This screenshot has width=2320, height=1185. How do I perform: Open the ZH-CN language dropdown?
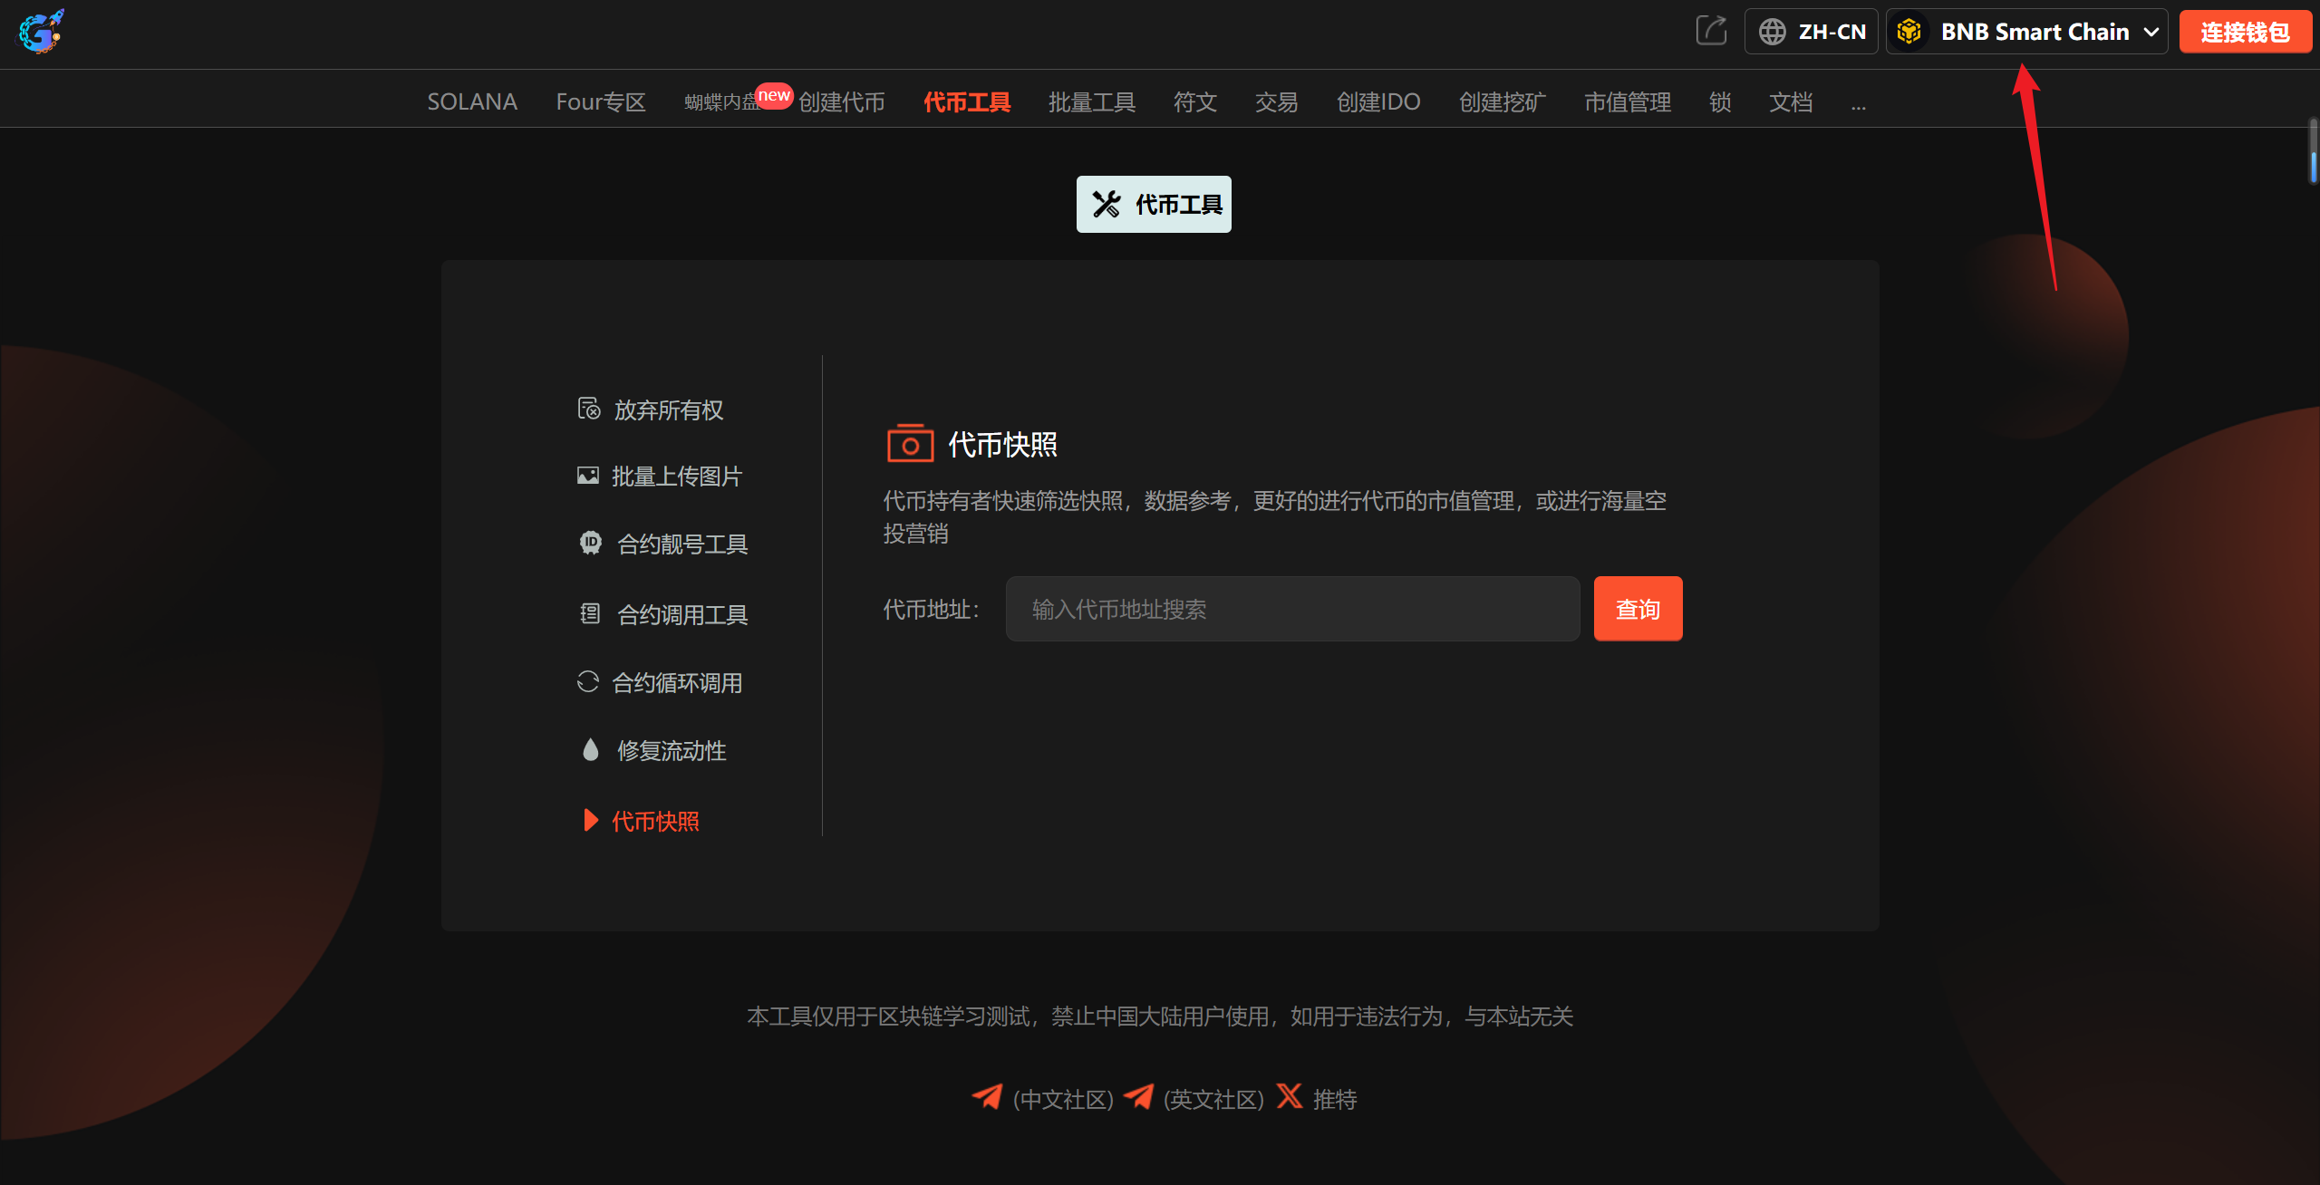(x=1831, y=32)
